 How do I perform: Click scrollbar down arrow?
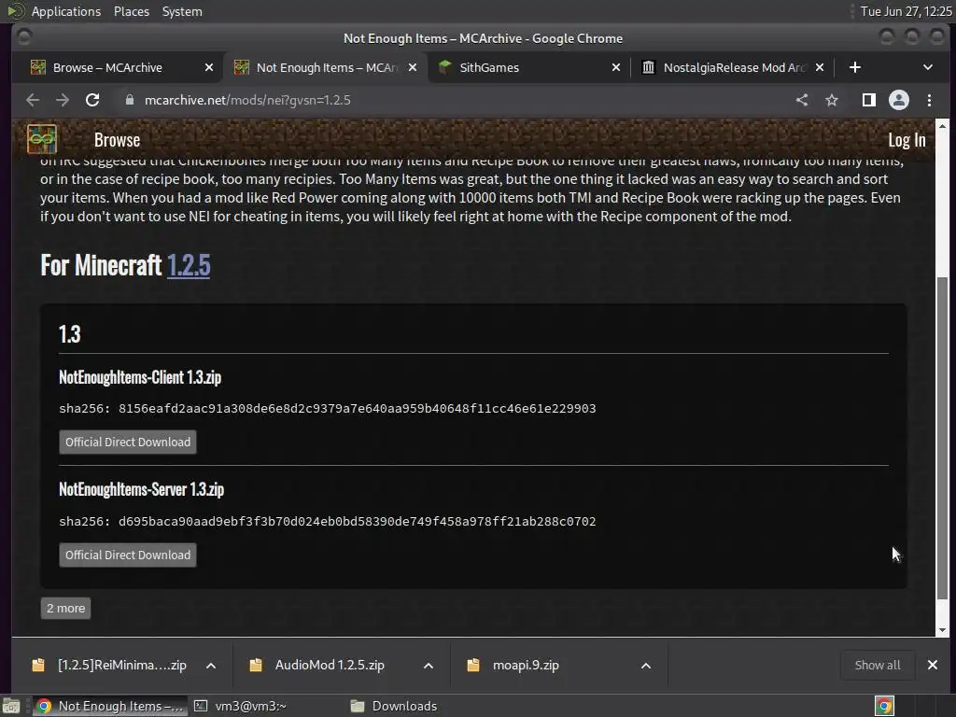942,630
